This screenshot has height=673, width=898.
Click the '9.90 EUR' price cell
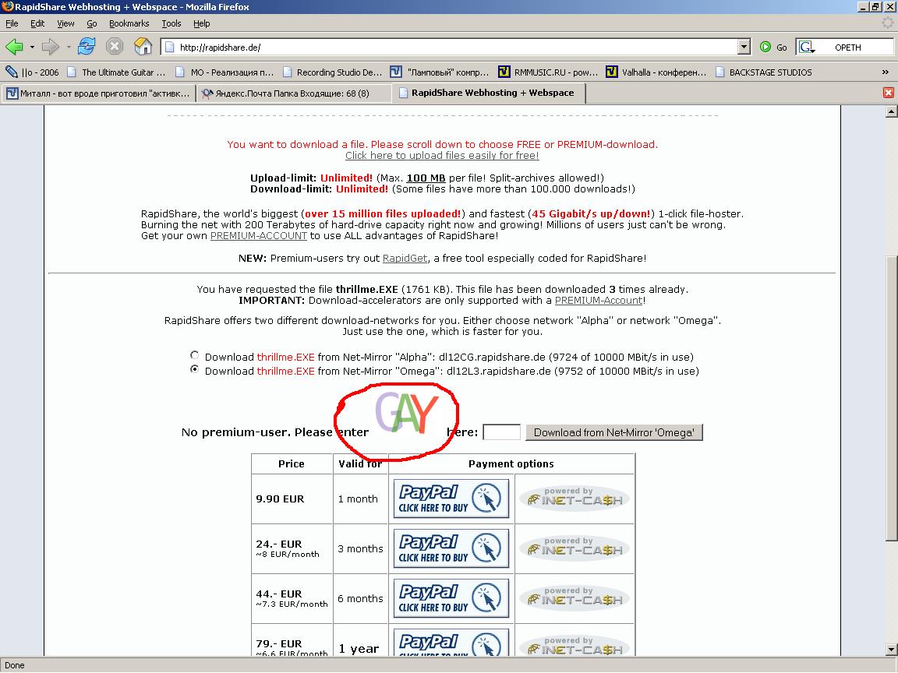click(292, 499)
